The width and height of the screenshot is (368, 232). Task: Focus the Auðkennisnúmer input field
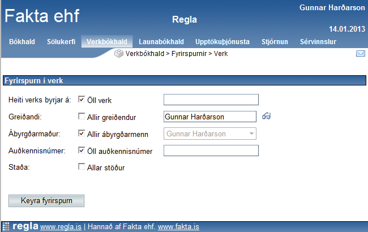pyautogui.click(x=211, y=151)
